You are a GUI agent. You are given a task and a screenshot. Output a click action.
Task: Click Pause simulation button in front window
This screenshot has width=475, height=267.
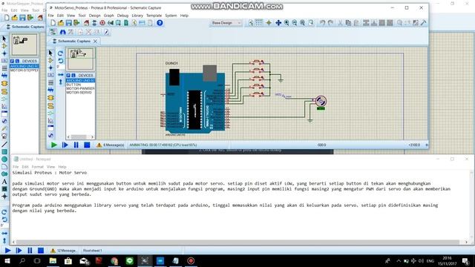click(x=76, y=145)
